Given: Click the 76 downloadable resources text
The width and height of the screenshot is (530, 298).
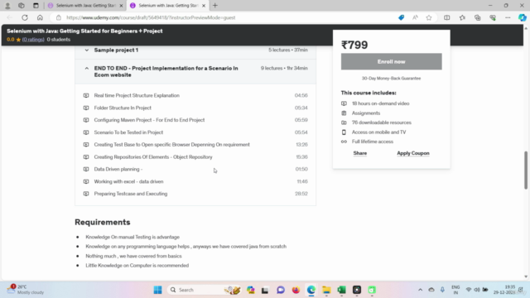Looking at the screenshot, I should pos(381,123).
